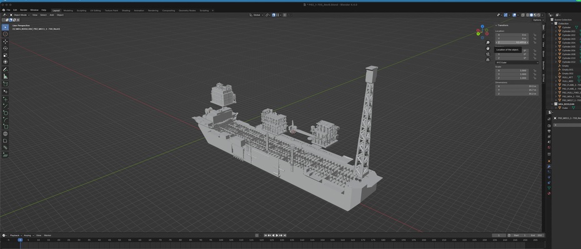This screenshot has height=249, width=581.
Task: Select Cylinder.005 in the outliner
Action: [569, 47]
